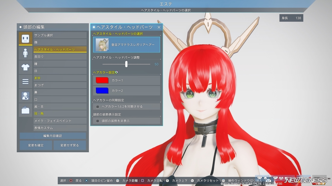This screenshot has height=186, width=332.
Task: Open the costume T-shirt icon category
Action: [25, 67]
